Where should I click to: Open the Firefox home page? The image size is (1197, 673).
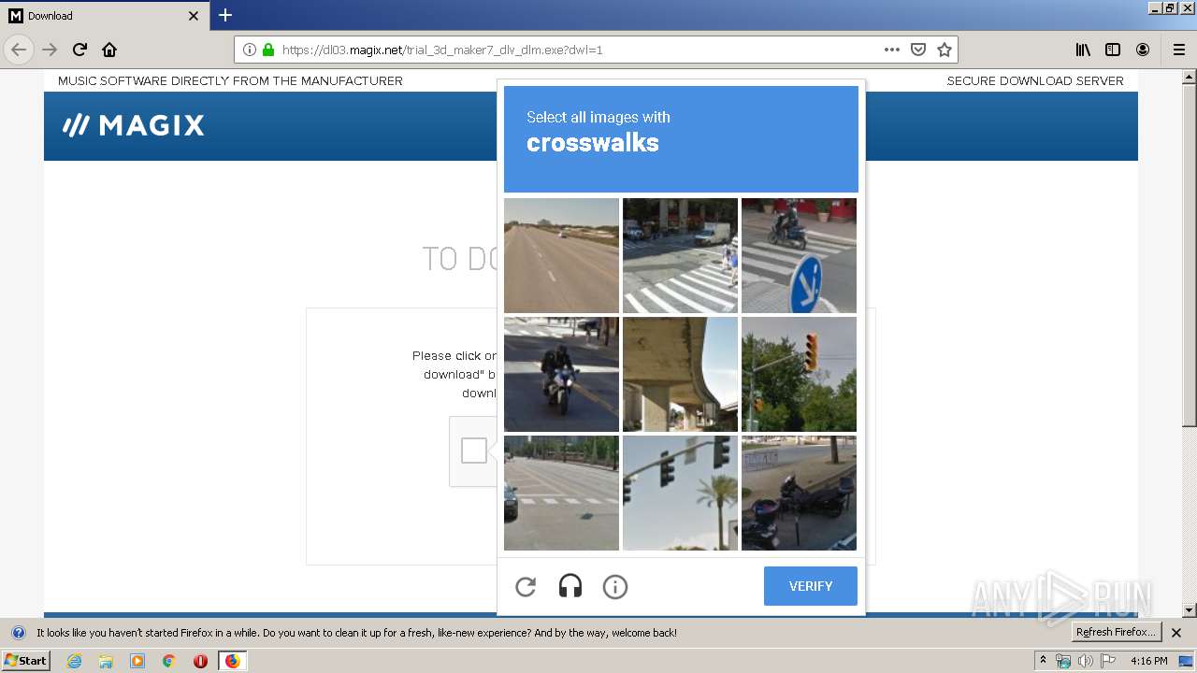pos(109,50)
